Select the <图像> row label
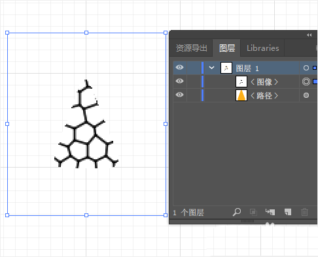318x257 pixels. pos(264,82)
